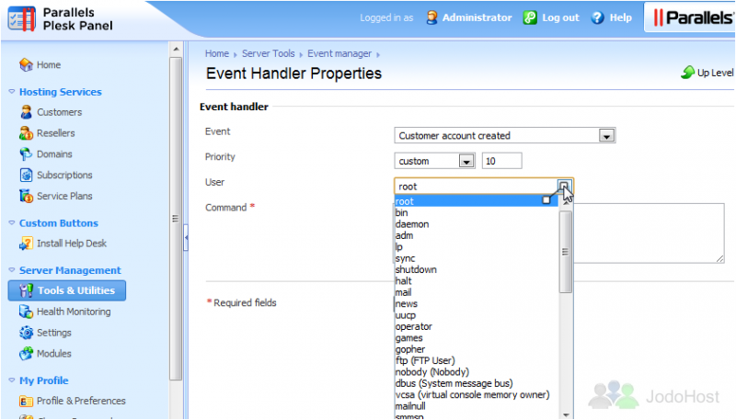Click the Log out link
The height and width of the screenshot is (420, 736).
tap(560, 17)
